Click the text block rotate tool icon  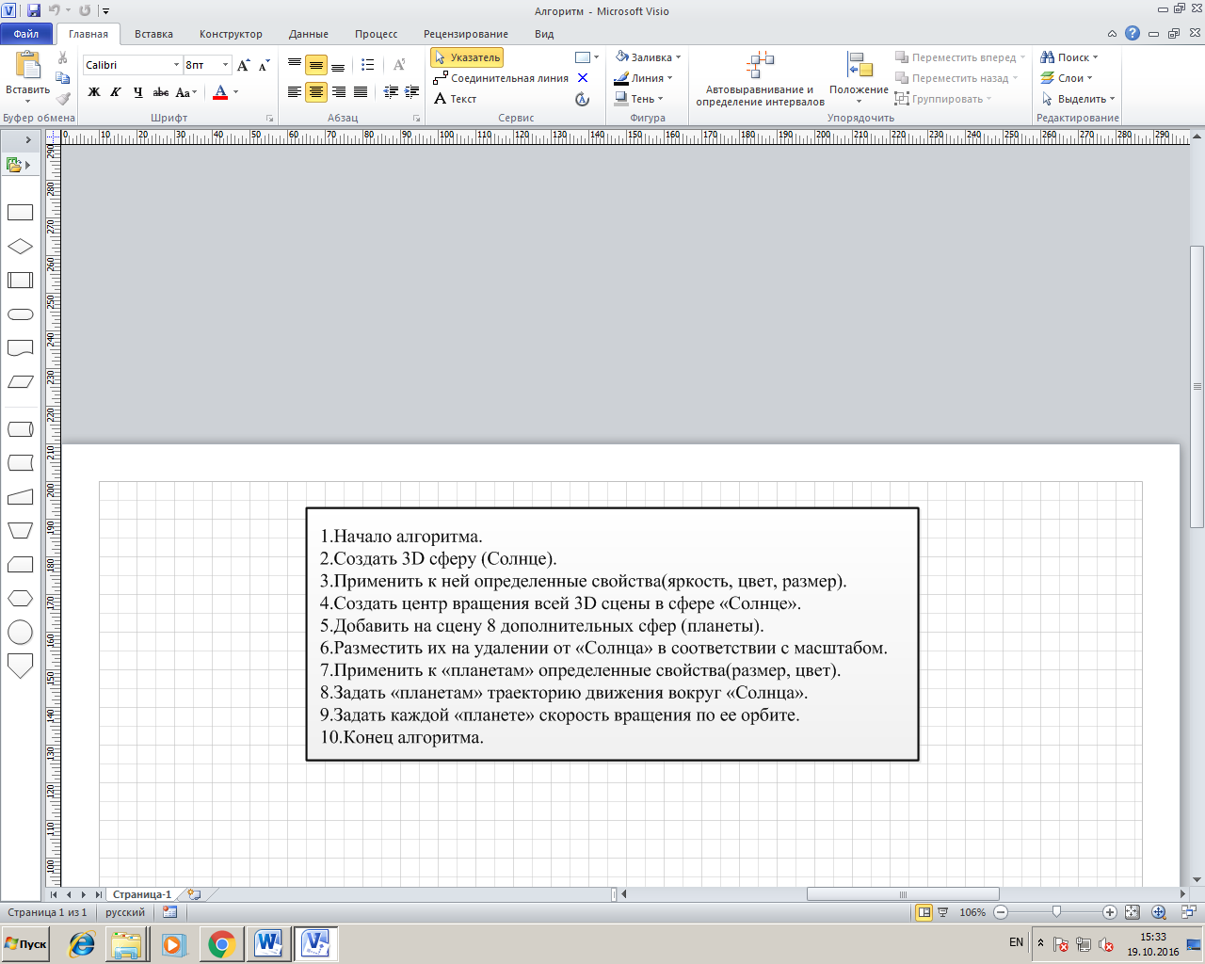coord(583,99)
